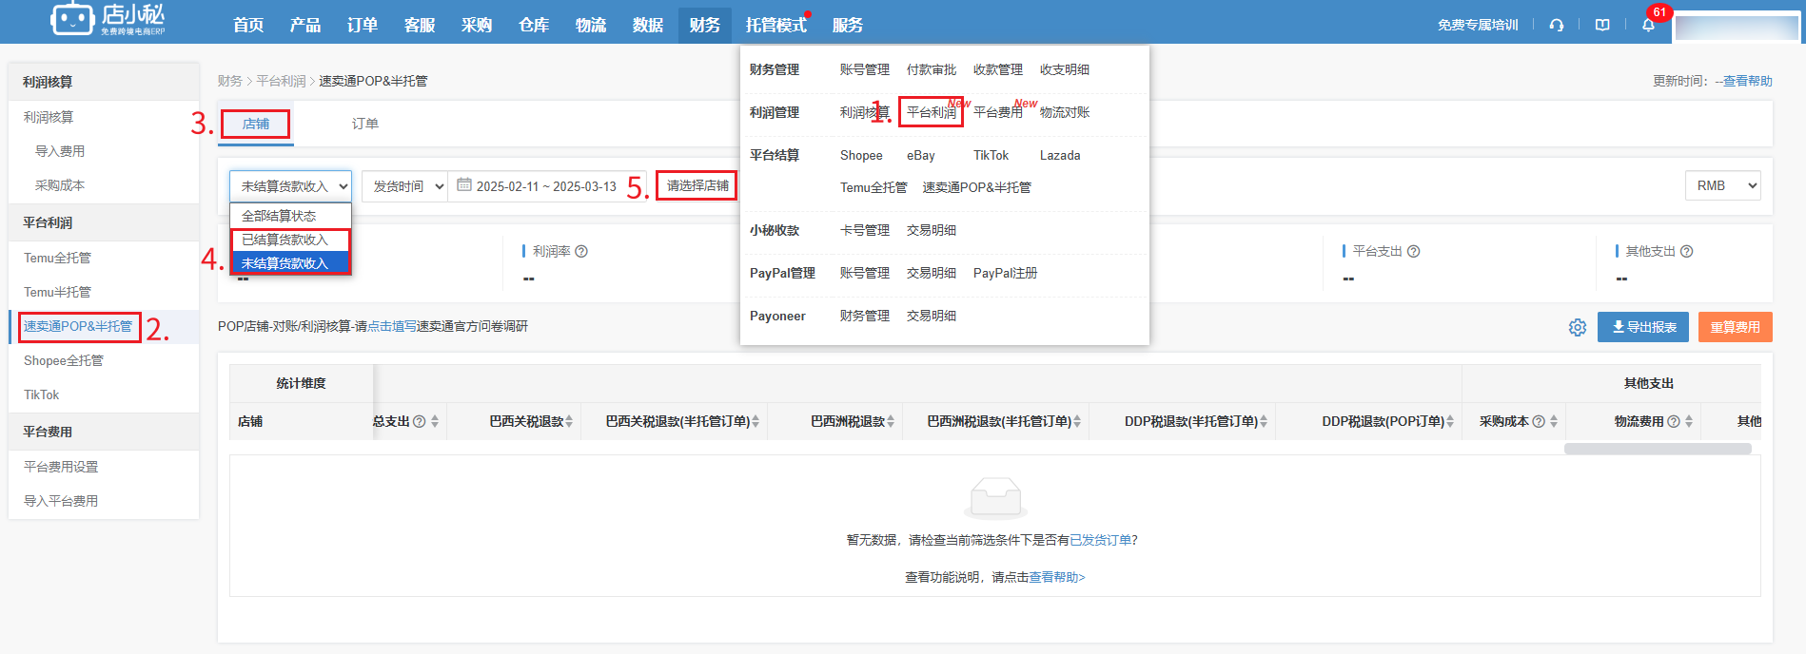
Task: Show help tooltip for 其他支出 summary card
Action: pos(1687,251)
